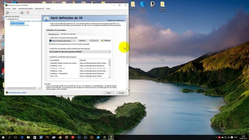This screenshot has width=249, height=140.
Task: Open the round blue app on the taskbar
Action: 98,137
